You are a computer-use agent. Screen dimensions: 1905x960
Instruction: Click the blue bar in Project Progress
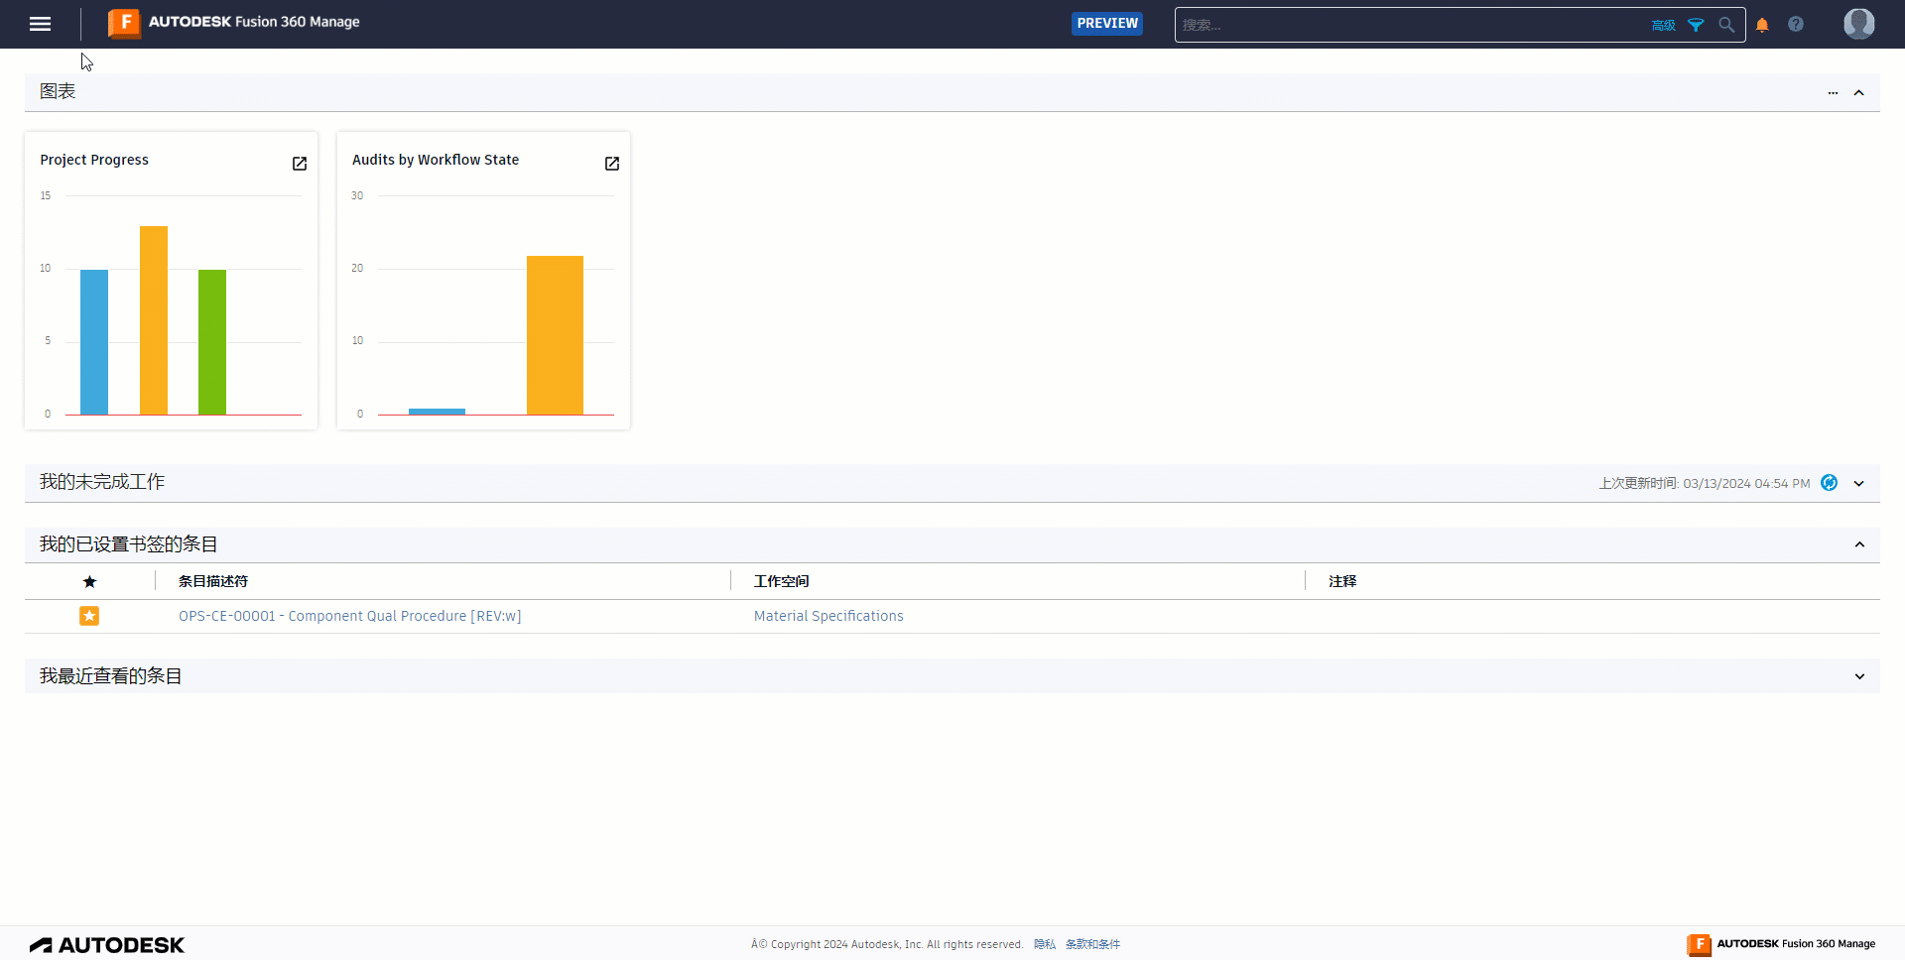click(x=94, y=342)
